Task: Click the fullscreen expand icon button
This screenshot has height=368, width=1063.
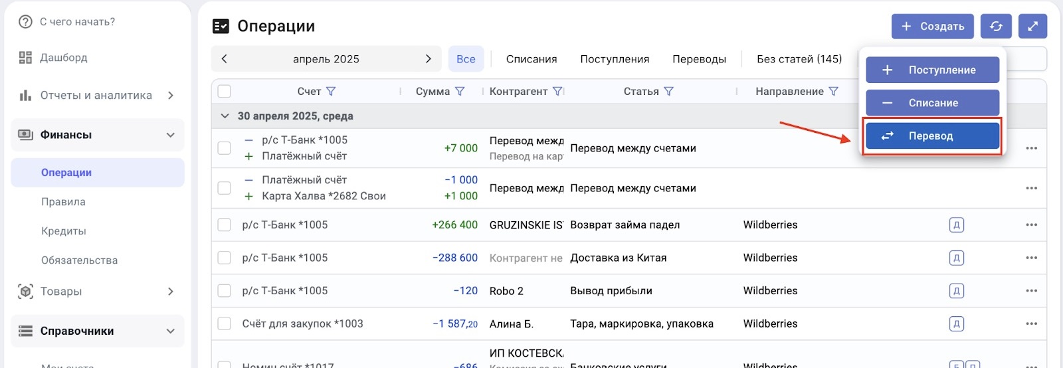Action: coord(1032,27)
